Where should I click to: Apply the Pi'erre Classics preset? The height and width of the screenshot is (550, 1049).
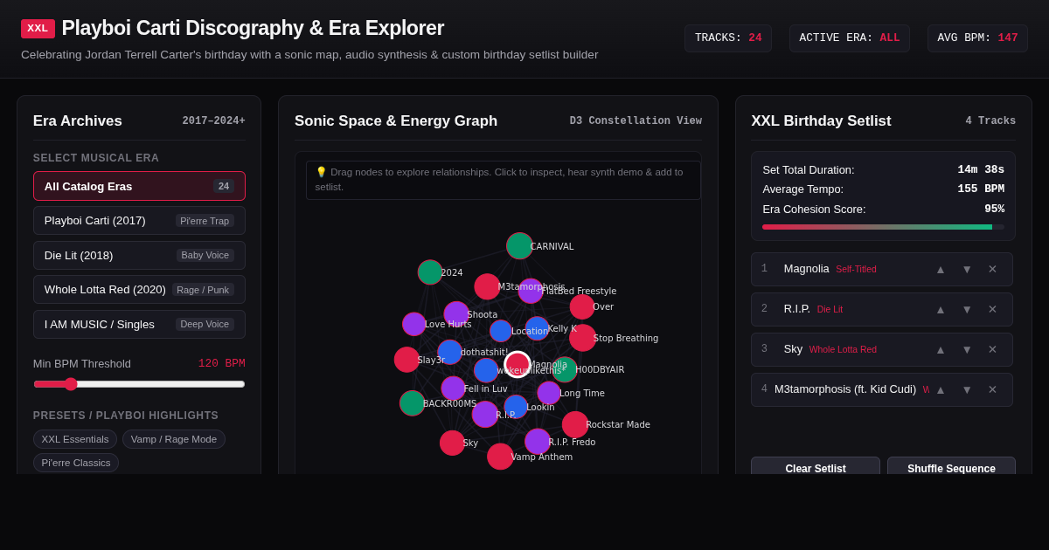76,463
